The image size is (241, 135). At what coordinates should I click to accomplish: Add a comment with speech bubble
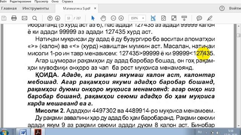tap(199, 18)
